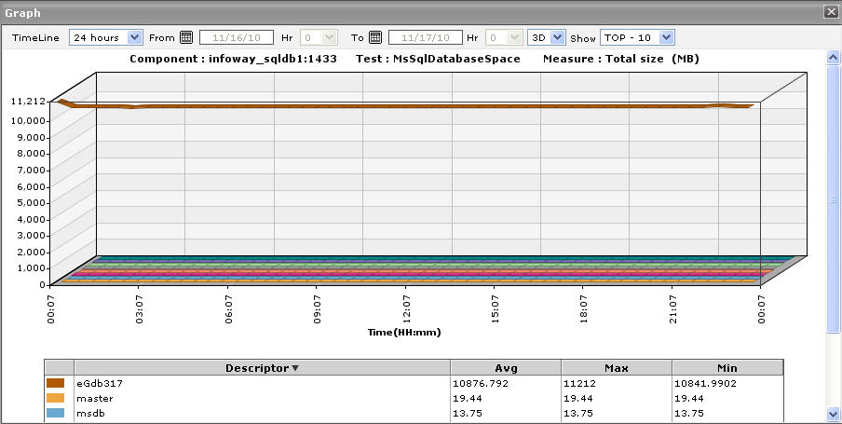Click the master Avg value 19.44
The image size is (842, 424).
pyautogui.click(x=468, y=399)
